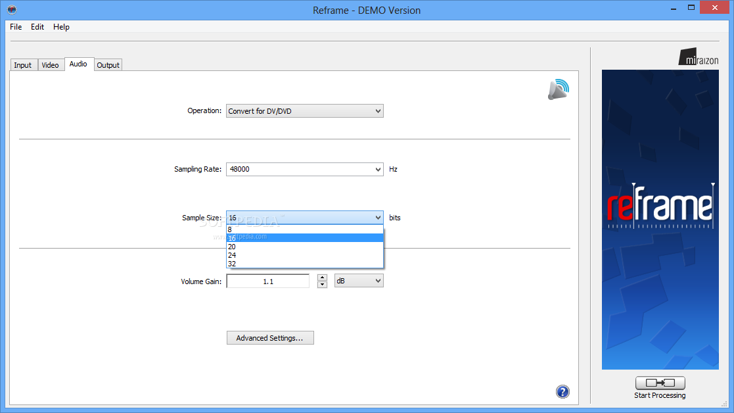Switch to the Output tab
This screenshot has width=734, height=413.
pyautogui.click(x=108, y=65)
